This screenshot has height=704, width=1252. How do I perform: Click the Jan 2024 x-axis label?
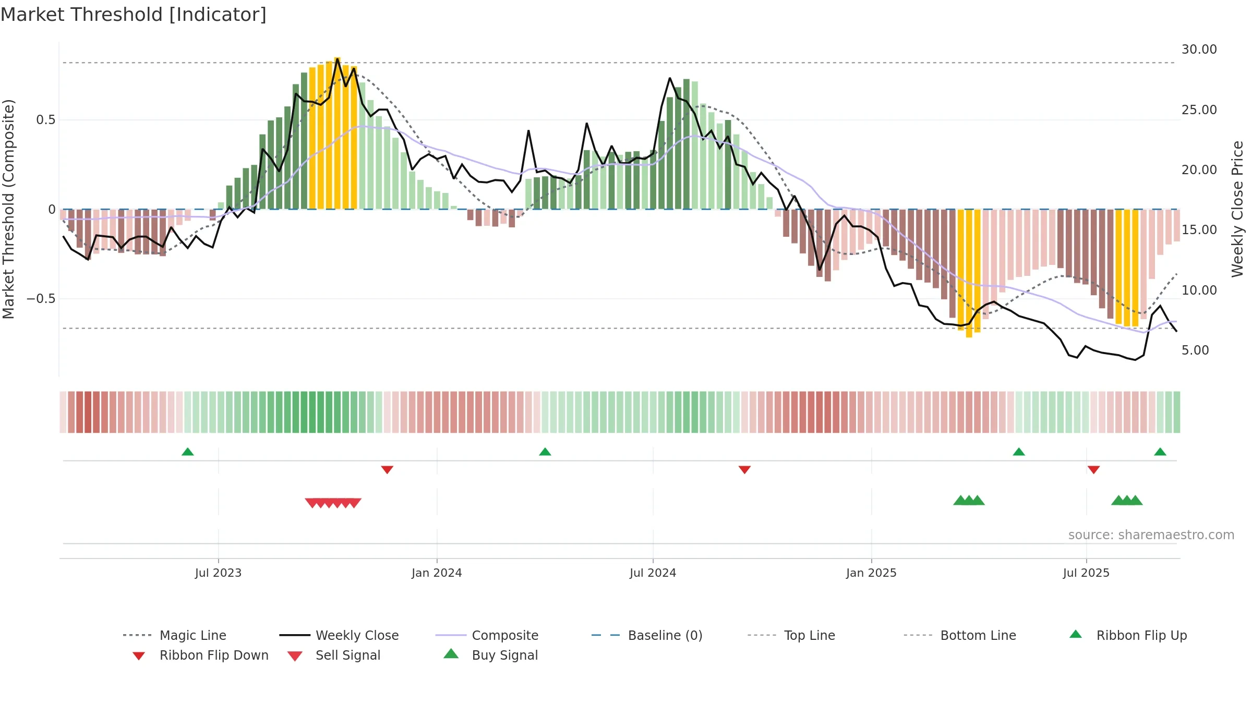(437, 573)
